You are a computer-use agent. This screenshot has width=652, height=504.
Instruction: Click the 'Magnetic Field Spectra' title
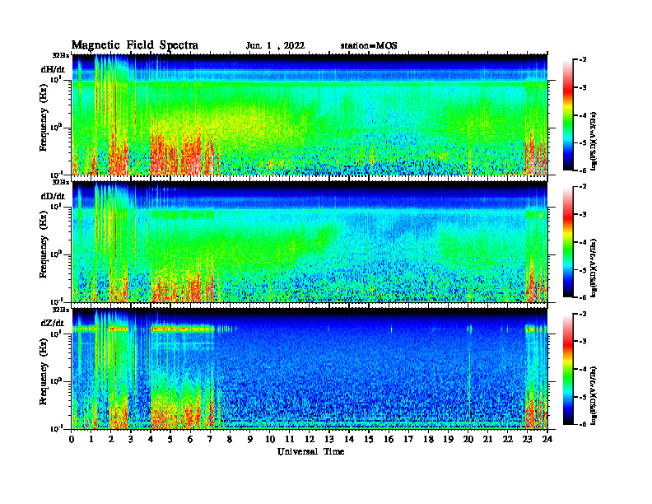click(135, 45)
